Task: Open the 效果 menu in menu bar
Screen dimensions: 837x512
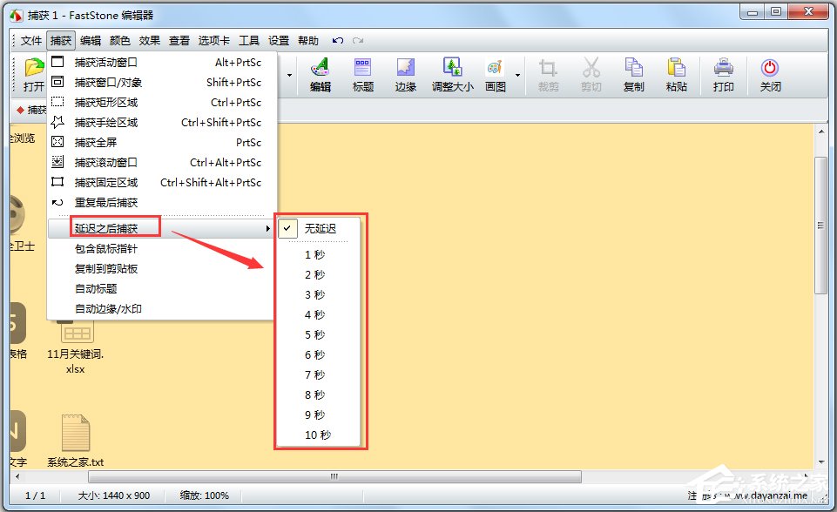Action: [x=150, y=41]
